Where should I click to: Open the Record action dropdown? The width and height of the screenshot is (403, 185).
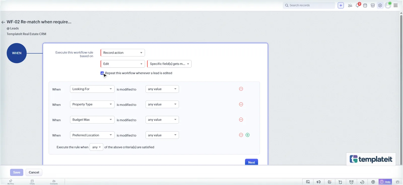click(123, 53)
